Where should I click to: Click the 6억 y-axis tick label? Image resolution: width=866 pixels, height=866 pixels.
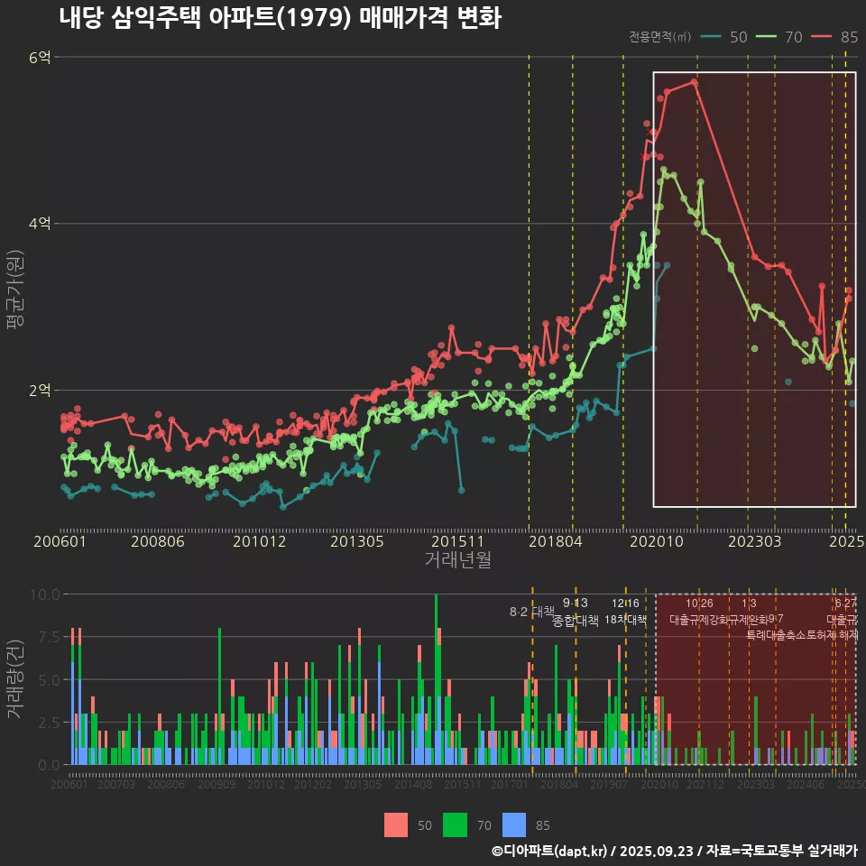40,58
